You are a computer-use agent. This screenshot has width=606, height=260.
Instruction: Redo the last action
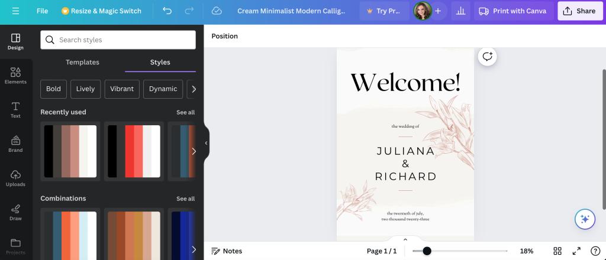click(x=189, y=11)
